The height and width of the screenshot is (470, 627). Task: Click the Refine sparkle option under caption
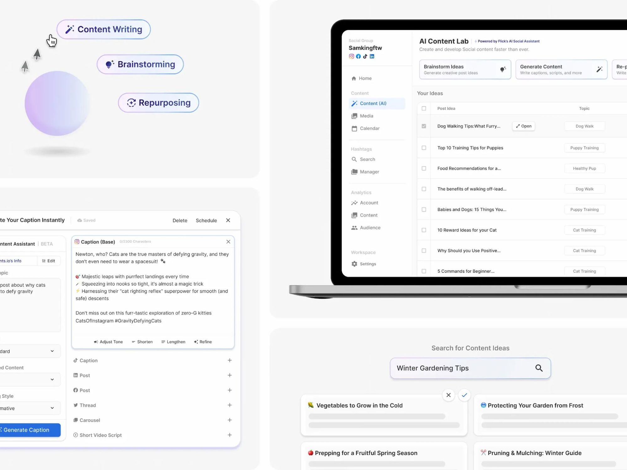[203, 342]
